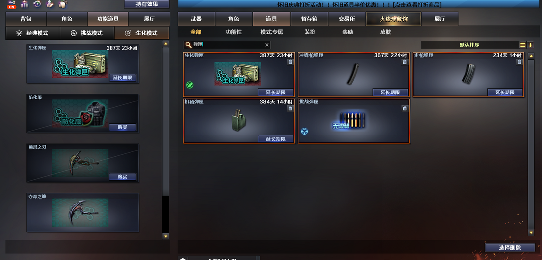The height and width of the screenshot is (260, 542).
Task: Clear search text with the X icon
Action: [x=267, y=45]
